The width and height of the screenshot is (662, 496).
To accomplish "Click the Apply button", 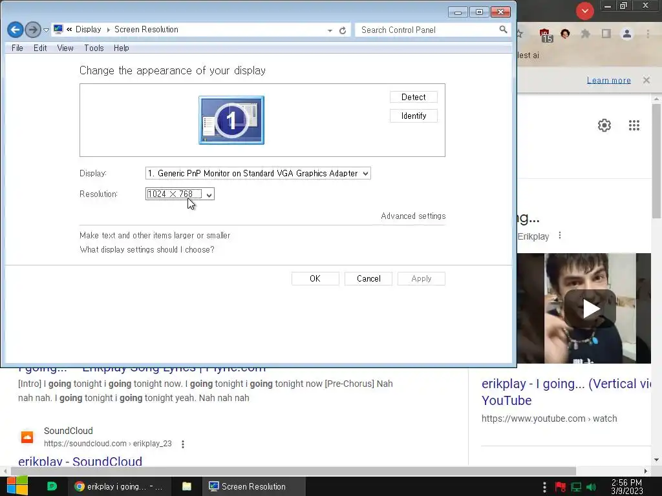I will pyautogui.click(x=422, y=279).
